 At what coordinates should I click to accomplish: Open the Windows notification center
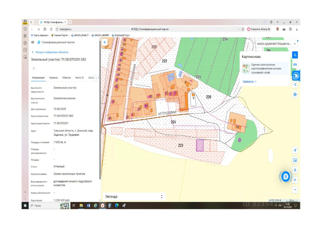[295, 206]
